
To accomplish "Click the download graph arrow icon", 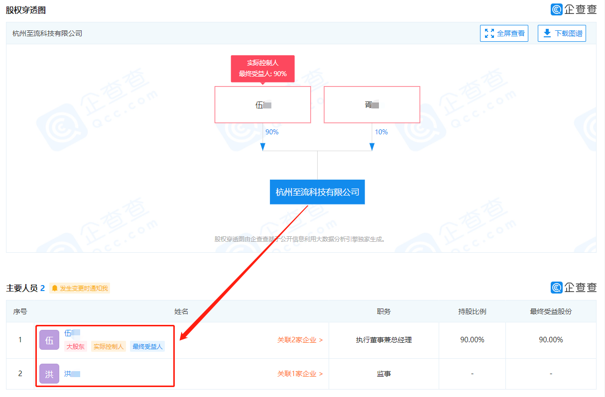I will 547,33.
